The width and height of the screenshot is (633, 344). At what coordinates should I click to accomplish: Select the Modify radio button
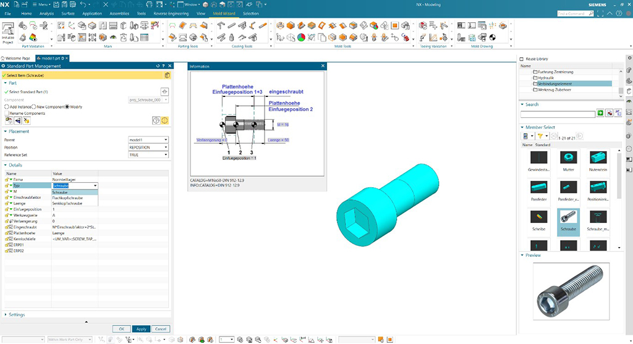67,107
